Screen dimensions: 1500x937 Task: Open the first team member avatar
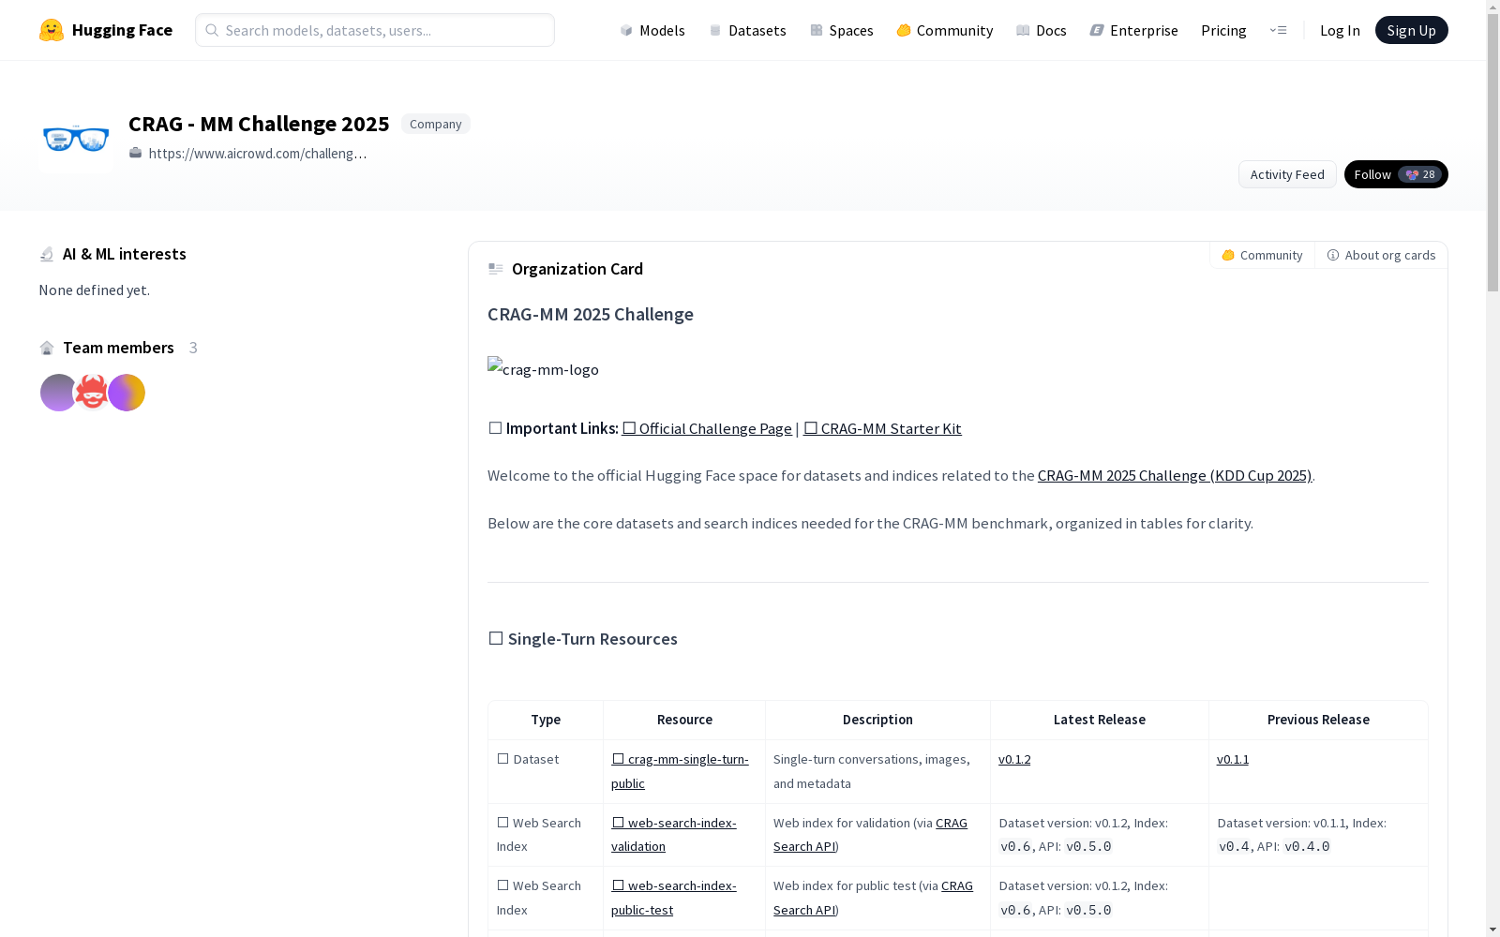58,393
